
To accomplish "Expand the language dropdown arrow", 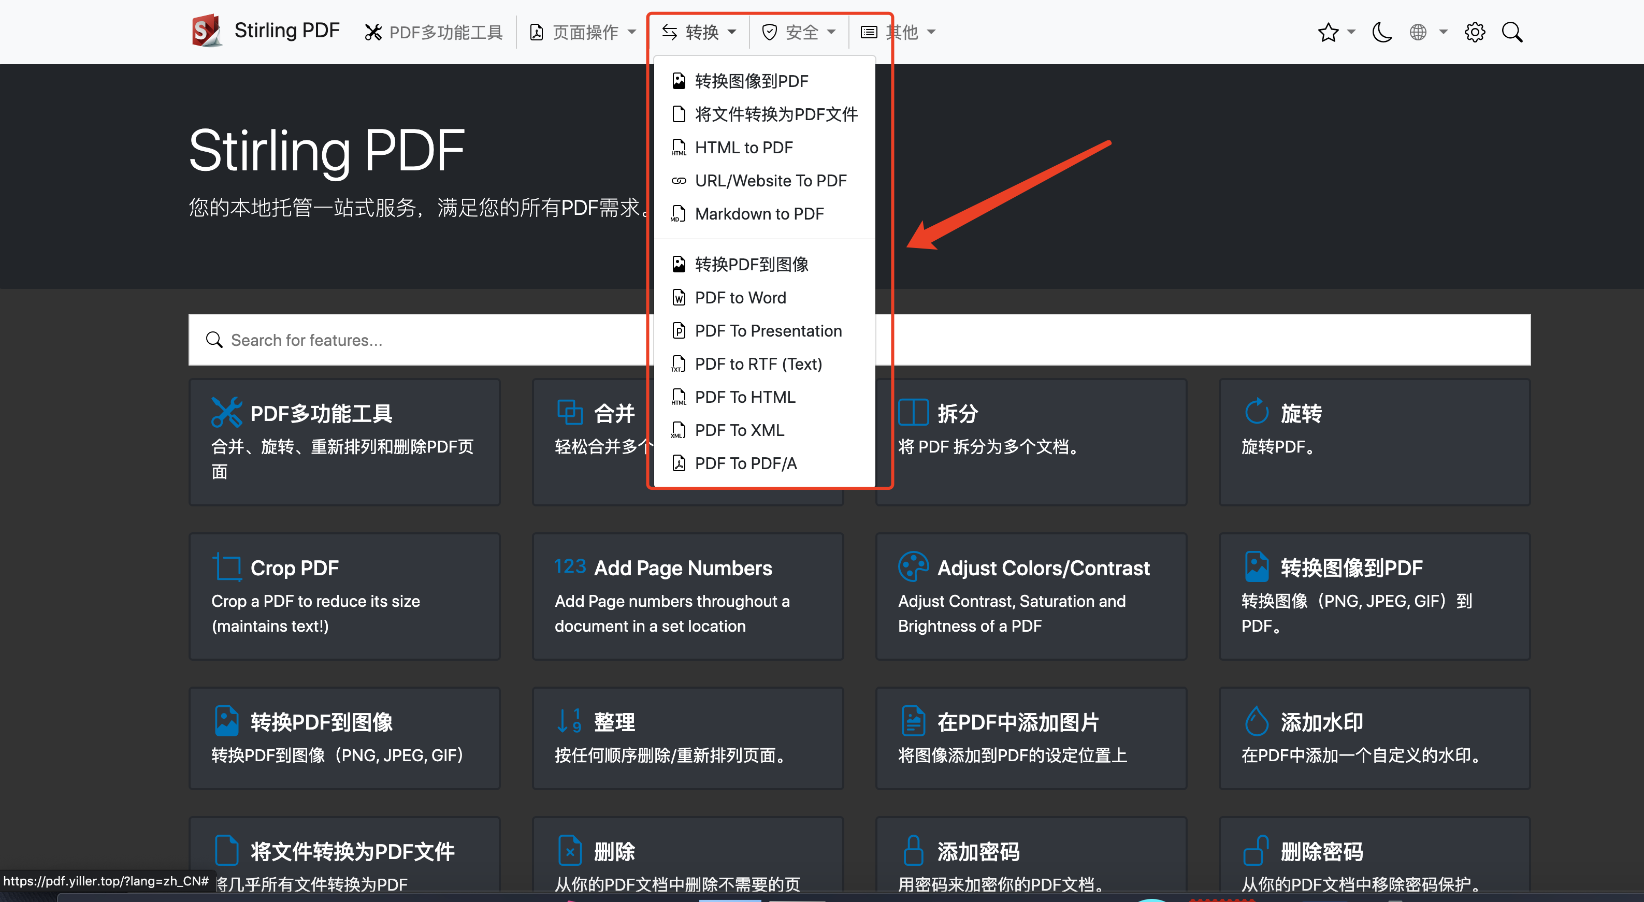I will pos(1443,32).
